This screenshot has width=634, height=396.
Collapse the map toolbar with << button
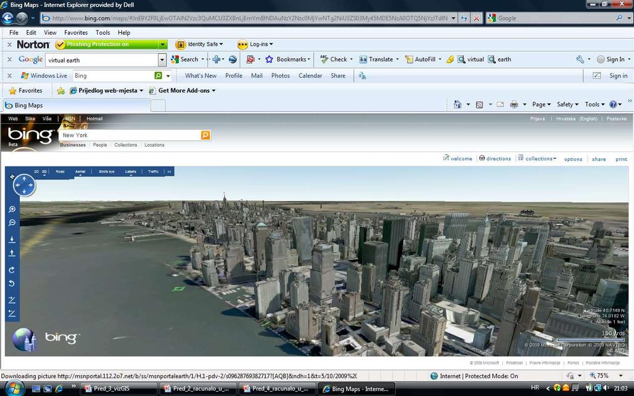click(x=169, y=172)
